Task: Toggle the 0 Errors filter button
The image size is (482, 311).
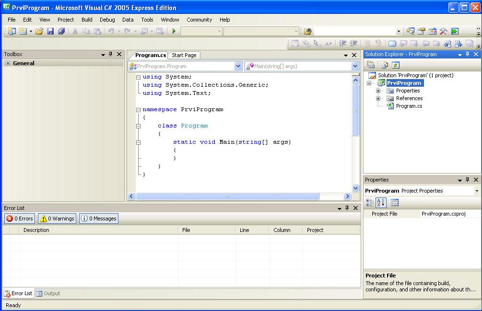Action: 20,219
